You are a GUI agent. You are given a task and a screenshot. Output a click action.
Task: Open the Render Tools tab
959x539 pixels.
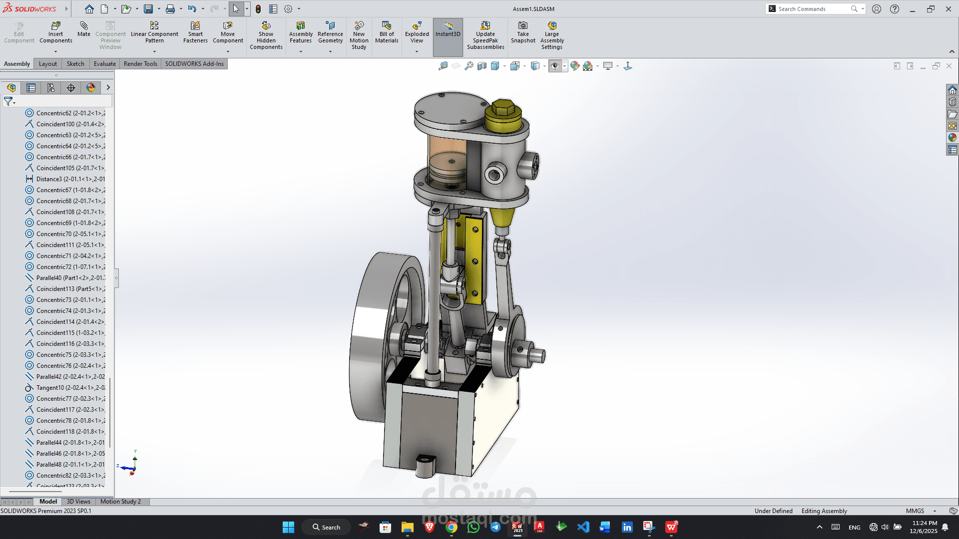click(140, 64)
